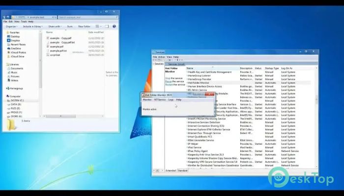Open iCloud Drive in the Explorer sidebar
This screenshot has width=344, height=196.
[16, 56]
